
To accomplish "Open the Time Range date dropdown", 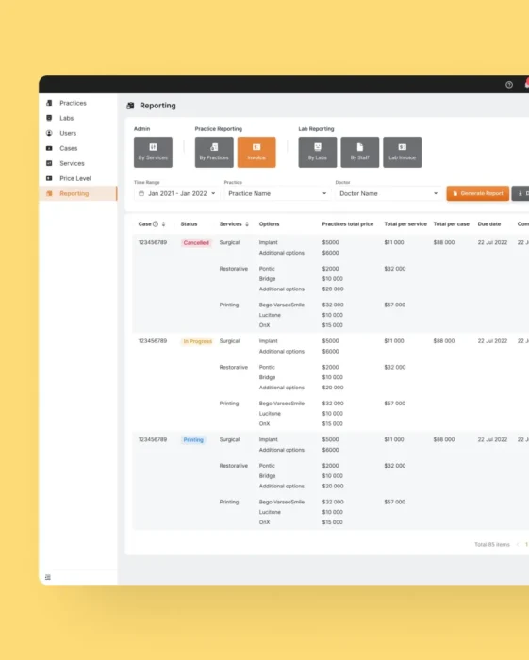I will tap(176, 193).
